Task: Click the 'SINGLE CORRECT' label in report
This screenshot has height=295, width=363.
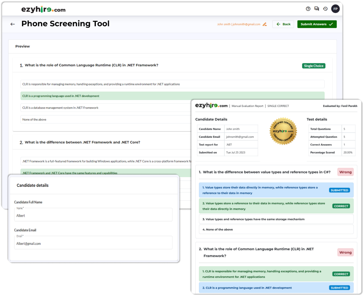Action: 278,106
